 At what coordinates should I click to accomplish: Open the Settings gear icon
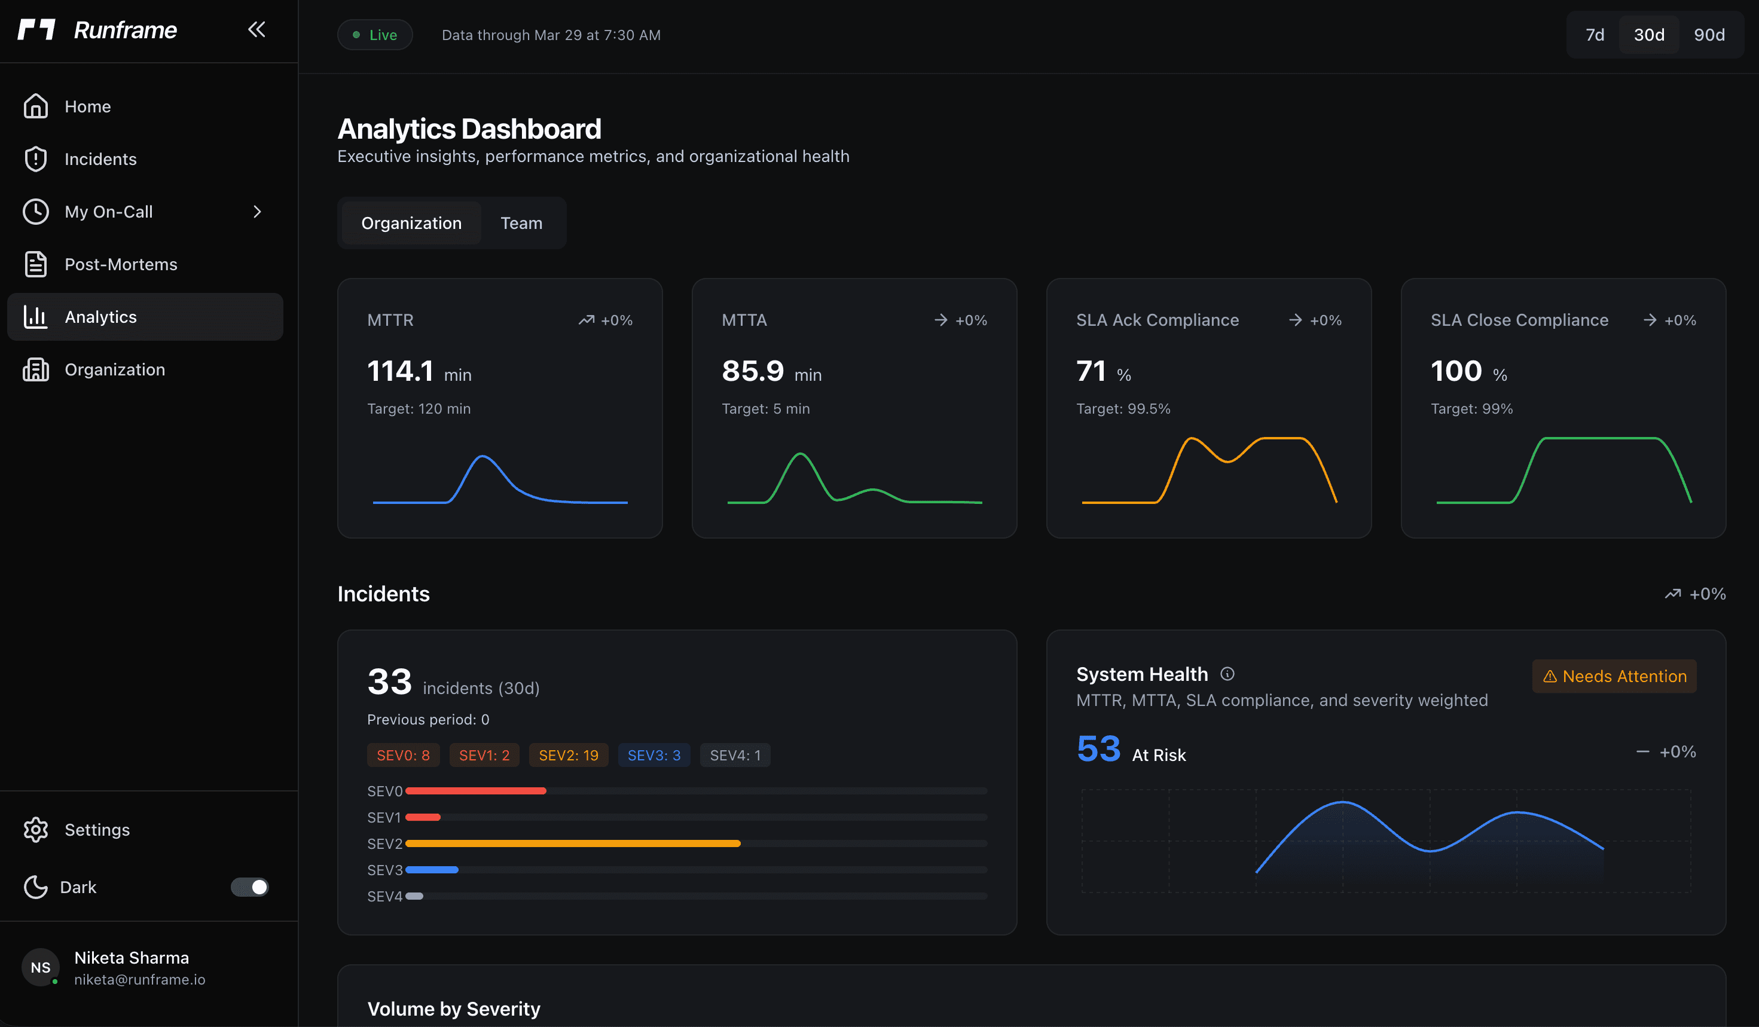point(36,829)
